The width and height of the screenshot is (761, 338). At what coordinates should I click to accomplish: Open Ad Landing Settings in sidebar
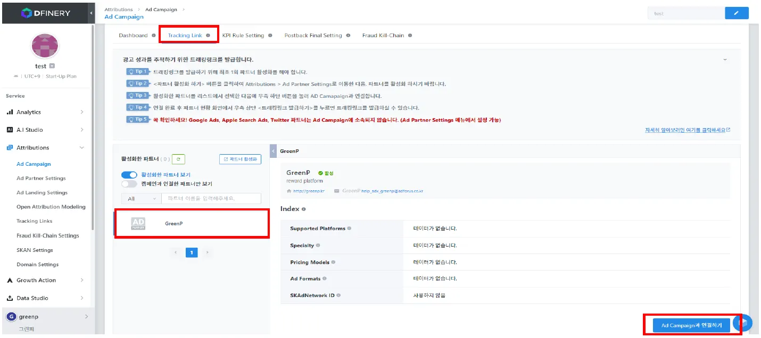click(42, 193)
